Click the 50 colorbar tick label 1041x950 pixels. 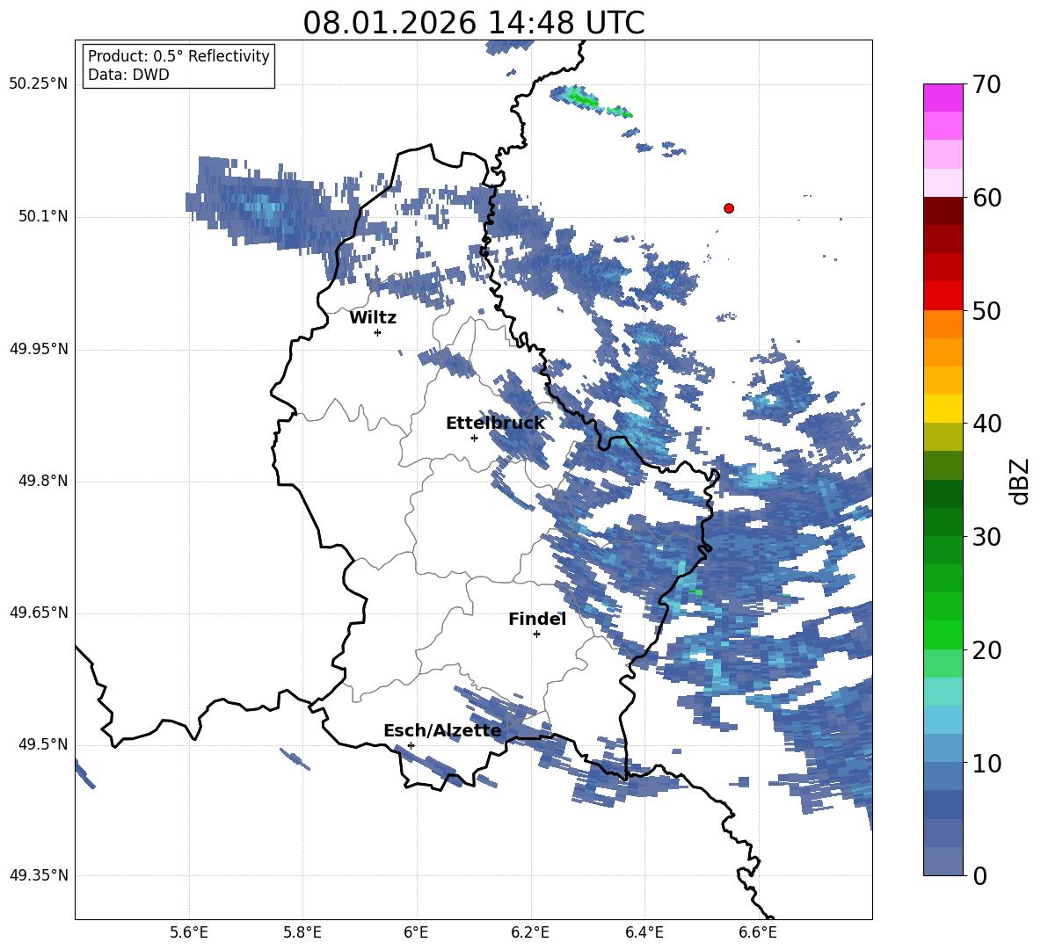point(986,311)
